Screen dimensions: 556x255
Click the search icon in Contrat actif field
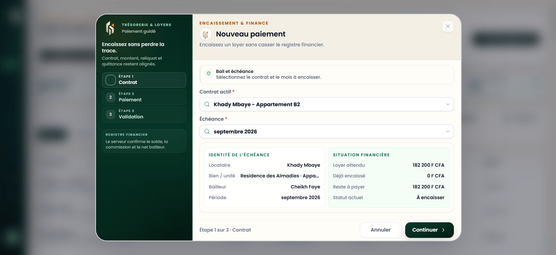pyautogui.click(x=207, y=104)
